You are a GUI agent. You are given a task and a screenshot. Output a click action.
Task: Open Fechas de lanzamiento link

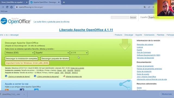coord(145,66)
